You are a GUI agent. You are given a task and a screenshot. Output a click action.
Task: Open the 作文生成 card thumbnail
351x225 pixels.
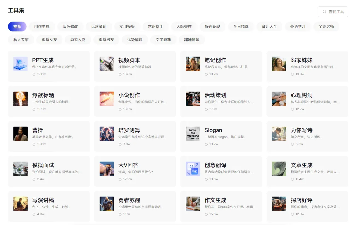193,204
